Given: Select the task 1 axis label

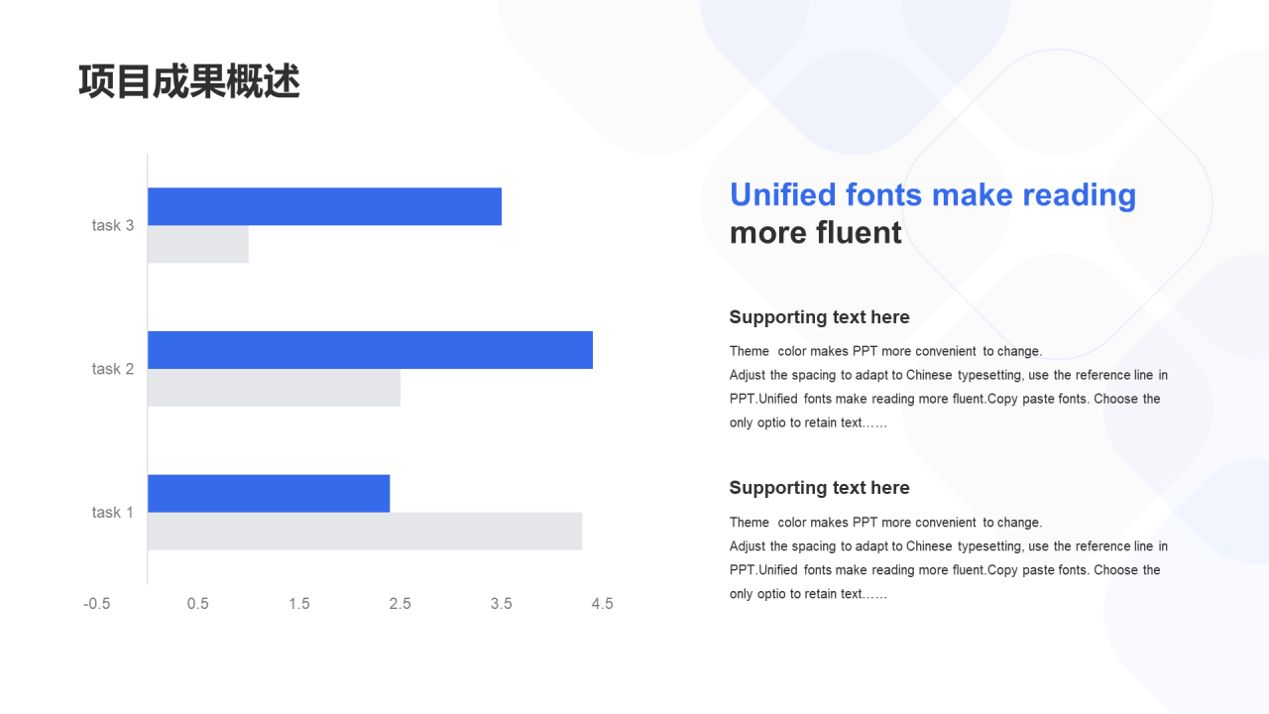Looking at the screenshot, I should 113,513.
